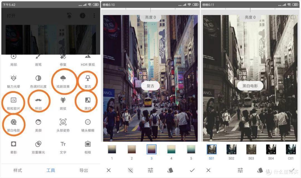The width and height of the screenshot is (301, 178).
Task: Select vintage preset number 4 swatch
Action: [171, 150]
